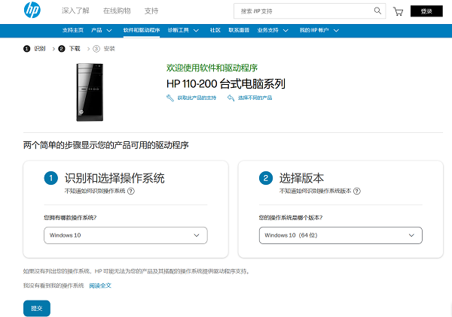Open the 支持 top menu

point(151,11)
